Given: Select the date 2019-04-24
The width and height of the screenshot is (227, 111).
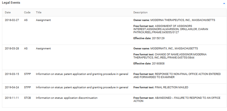Looking at the screenshot, I should click(12, 87).
